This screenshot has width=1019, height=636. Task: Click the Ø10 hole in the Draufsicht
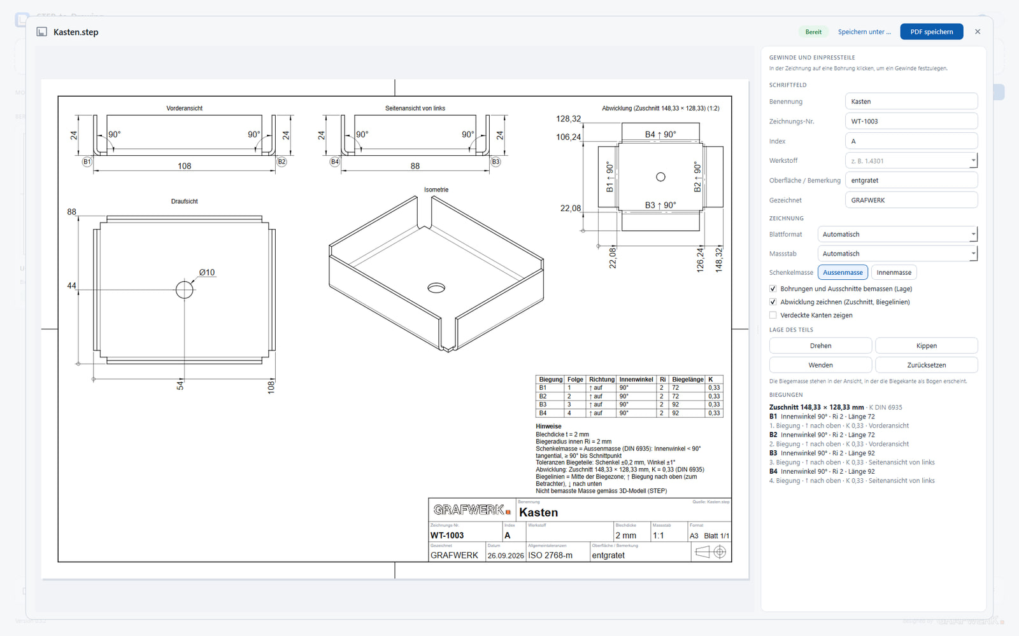click(185, 290)
